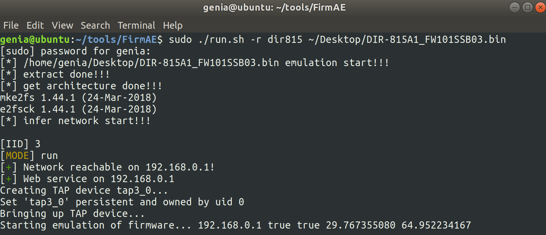The width and height of the screenshot is (546, 235).
Task: Click the sudo ./run.sh command line
Action: [x=337, y=40]
